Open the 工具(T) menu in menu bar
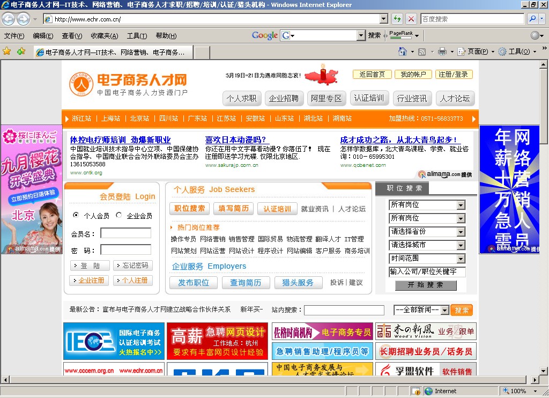 [x=137, y=36]
